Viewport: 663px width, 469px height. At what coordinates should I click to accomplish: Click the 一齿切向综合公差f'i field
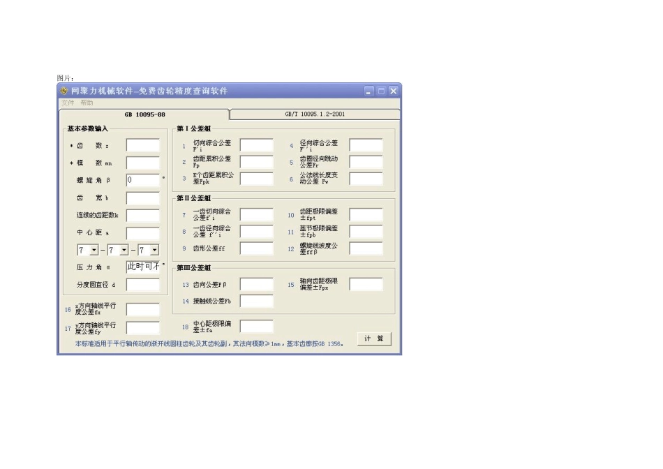pyautogui.click(x=257, y=214)
